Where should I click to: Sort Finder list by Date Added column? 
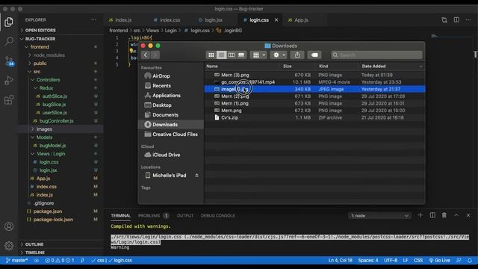pos(373,67)
